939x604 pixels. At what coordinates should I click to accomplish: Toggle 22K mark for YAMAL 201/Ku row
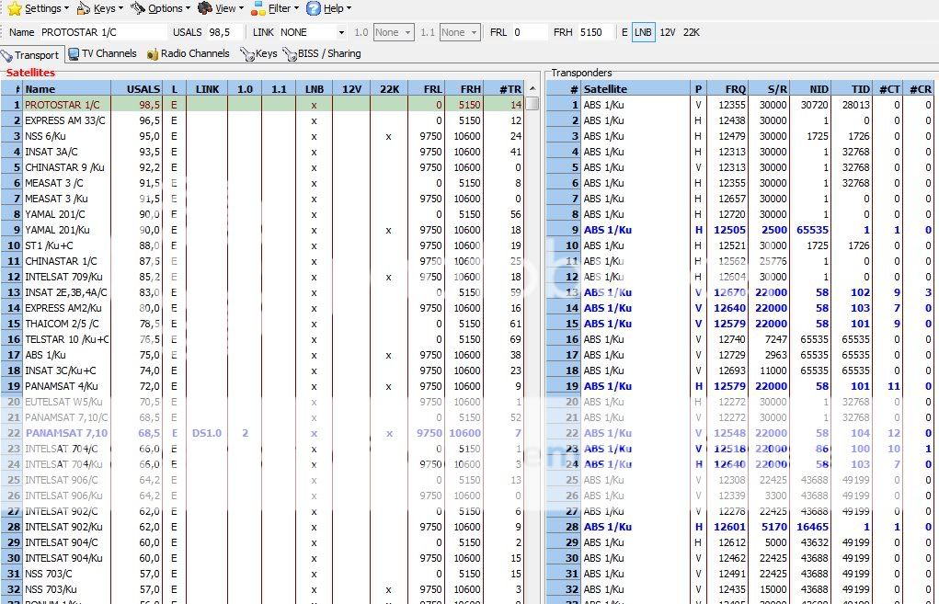click(389, 230)
